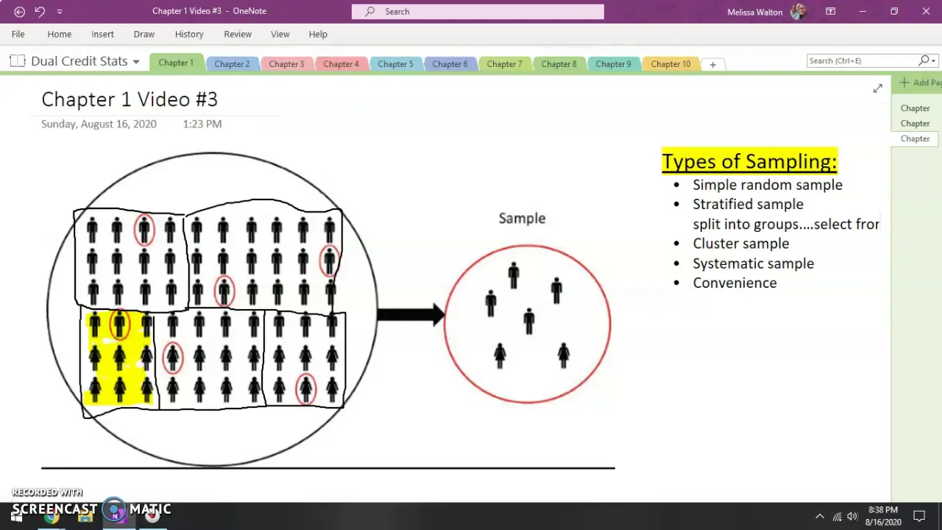The image size is (942, 530).
Task: Switch to the Review ribbon tab
Action: coord(238,34)
